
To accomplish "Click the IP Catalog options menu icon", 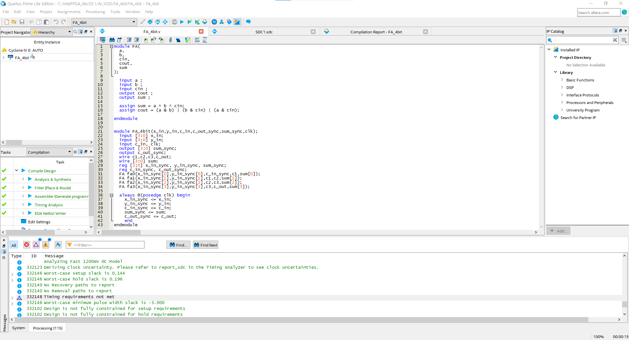I will point(624,40).
